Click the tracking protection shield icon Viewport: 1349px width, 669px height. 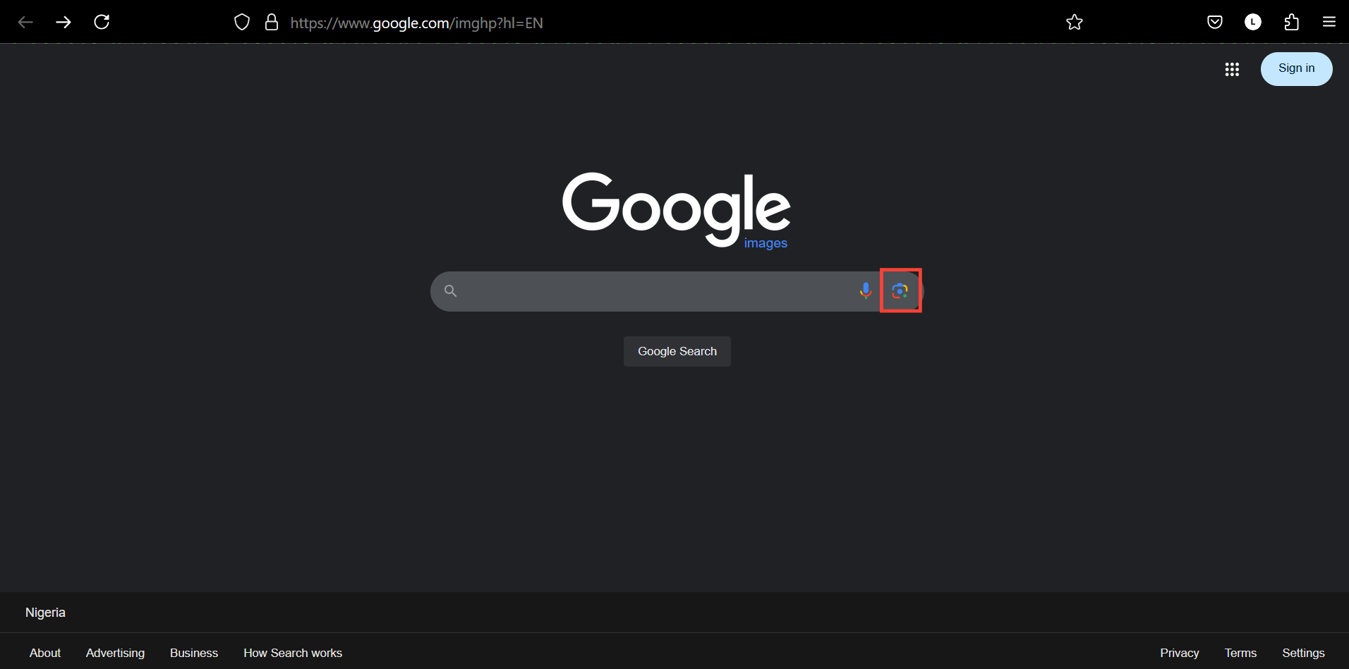(242, 22)
